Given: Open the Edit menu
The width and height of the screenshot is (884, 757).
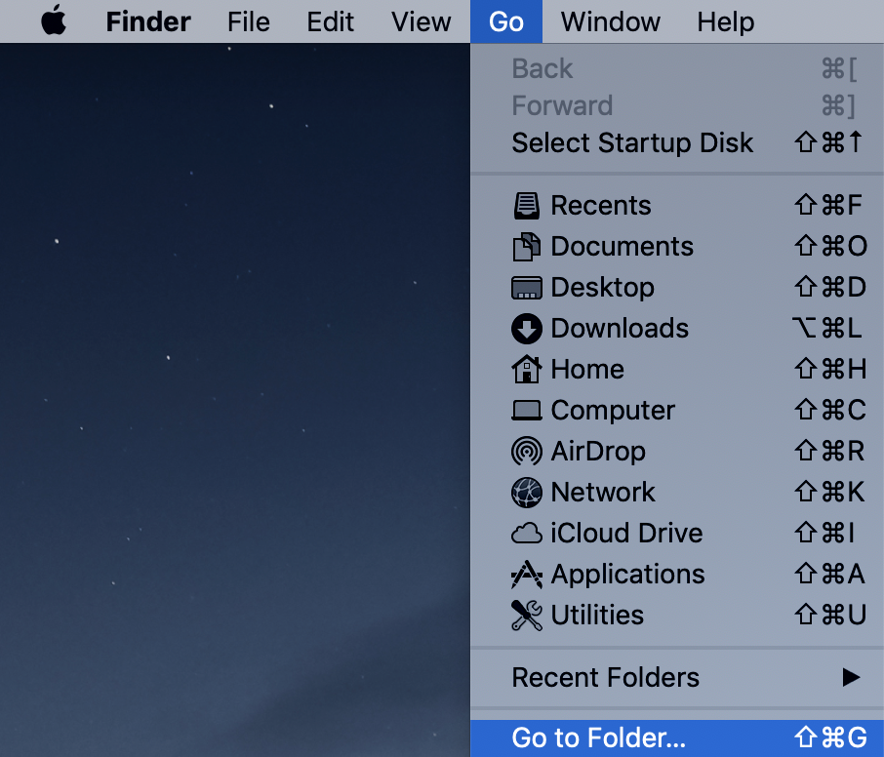Looking at the screenshot, I should point(331,22).
